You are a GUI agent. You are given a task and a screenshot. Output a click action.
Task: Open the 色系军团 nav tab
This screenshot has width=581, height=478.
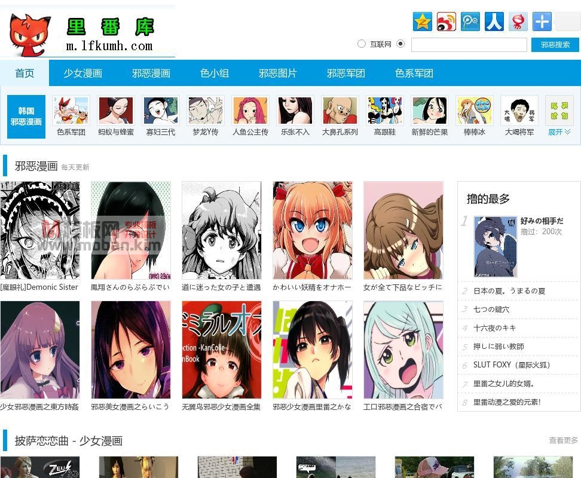414,73
